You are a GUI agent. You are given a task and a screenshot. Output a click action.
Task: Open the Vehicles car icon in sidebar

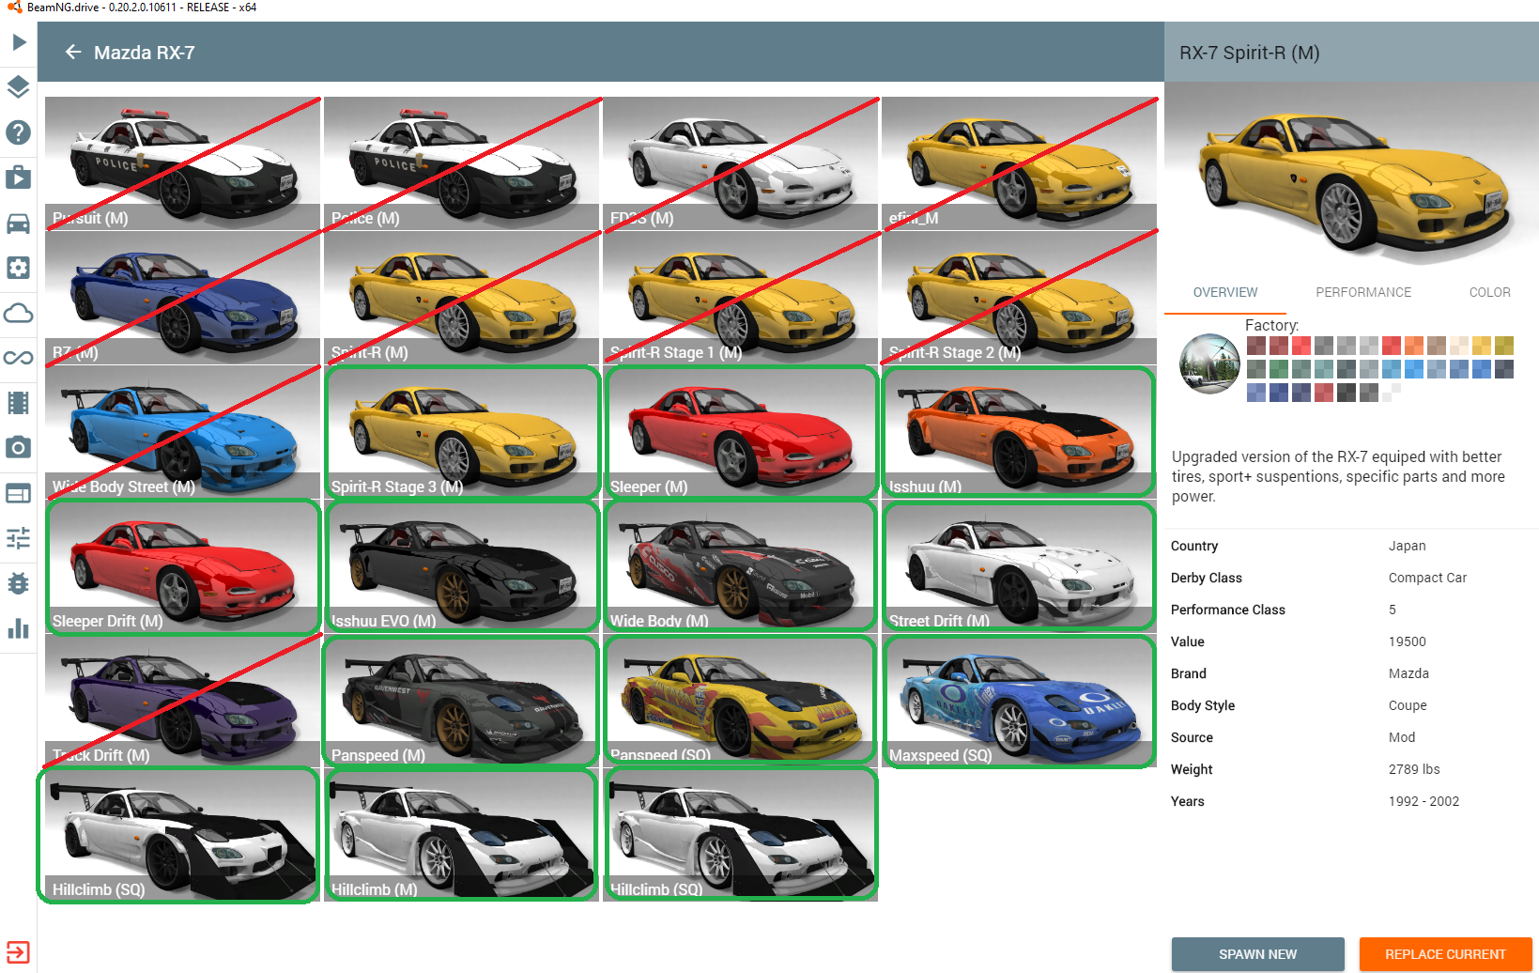19,223
